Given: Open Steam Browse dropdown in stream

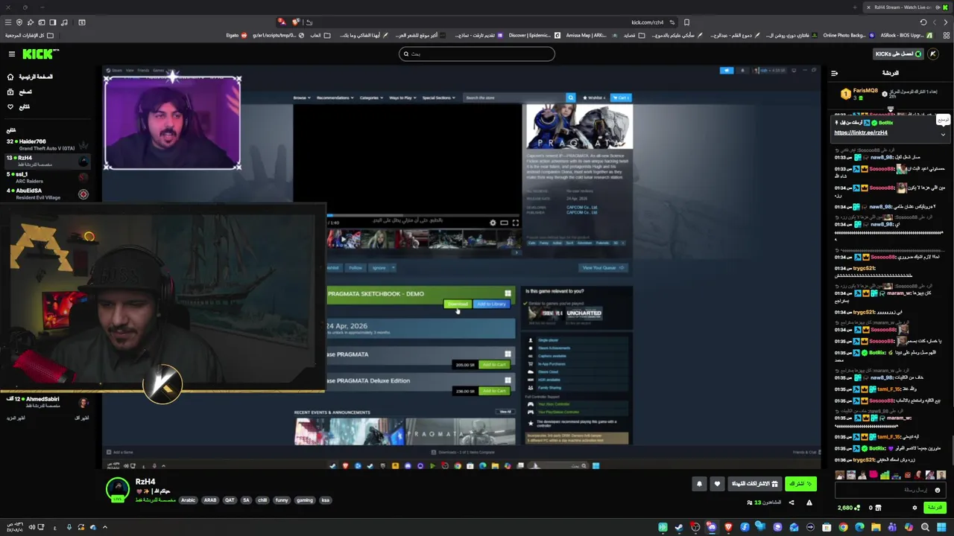Looking at the screenshot, I should [301, 98].
